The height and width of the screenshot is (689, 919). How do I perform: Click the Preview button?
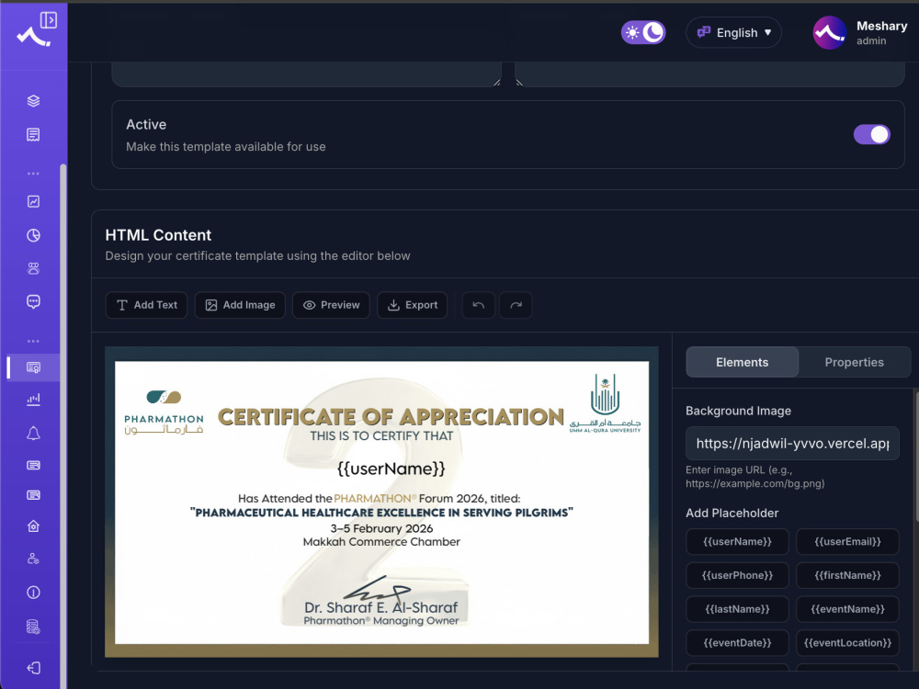click(331, 305)
